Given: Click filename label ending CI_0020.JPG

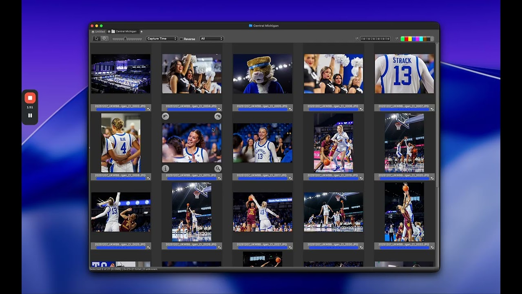Looking at the screenshot, I should (404, 175).
